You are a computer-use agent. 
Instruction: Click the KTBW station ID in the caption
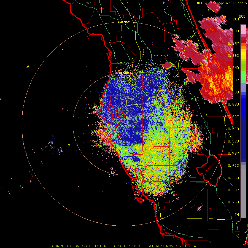click(x=154, y=246)
